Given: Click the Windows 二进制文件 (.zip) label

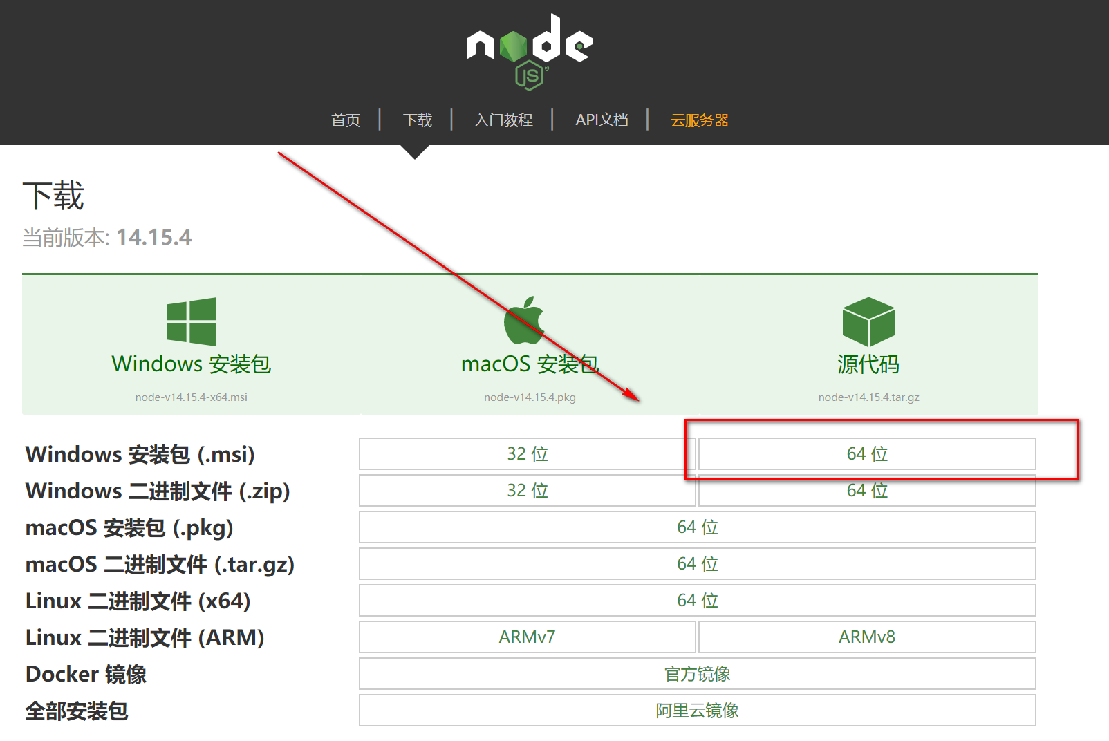Looking at the screenshot, I should pos(158,491).
